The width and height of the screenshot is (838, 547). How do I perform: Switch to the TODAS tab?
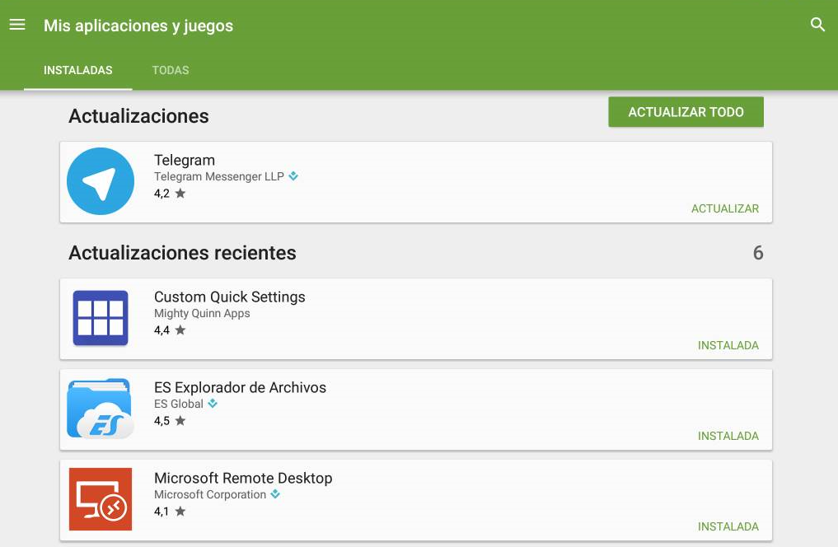[171, 70]
